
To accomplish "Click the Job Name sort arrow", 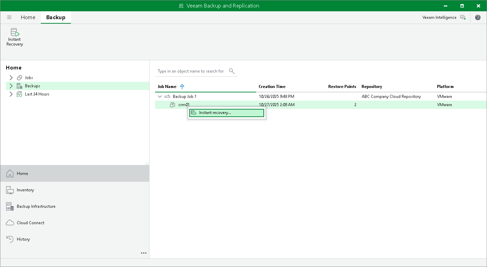I will [x=182, y=87].
